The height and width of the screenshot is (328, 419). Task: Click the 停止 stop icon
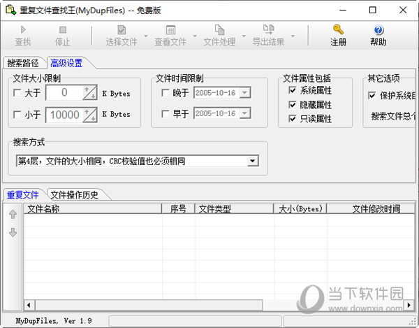tap(63, 29)
